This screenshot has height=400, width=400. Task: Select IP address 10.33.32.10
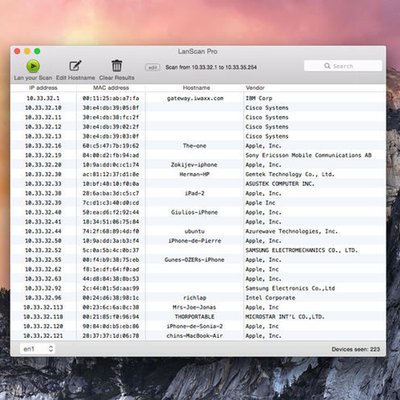[43, 108]
